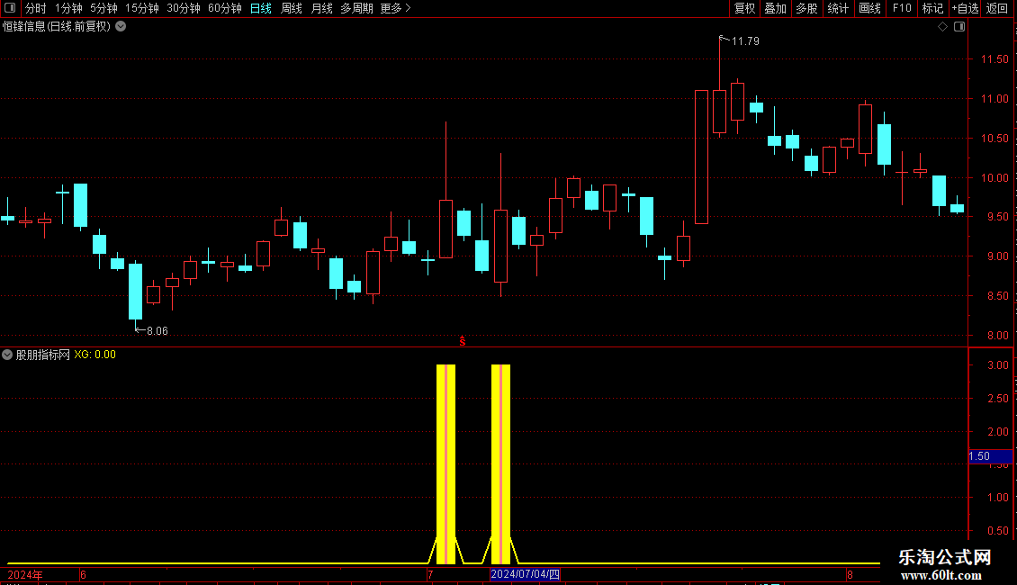Click the 2.50 indicator axis label
The width and height of the screenshot is (1017, 585).
997,398
